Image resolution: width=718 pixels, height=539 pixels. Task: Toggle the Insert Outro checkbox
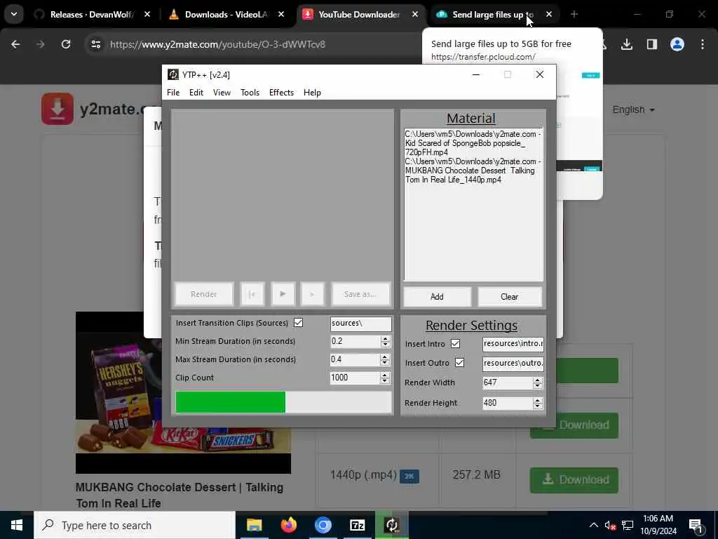pos(459,363)
